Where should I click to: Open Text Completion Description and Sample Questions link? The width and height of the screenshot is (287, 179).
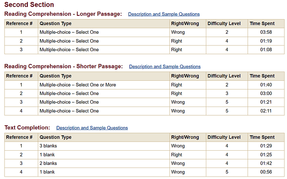coord(92,128)
